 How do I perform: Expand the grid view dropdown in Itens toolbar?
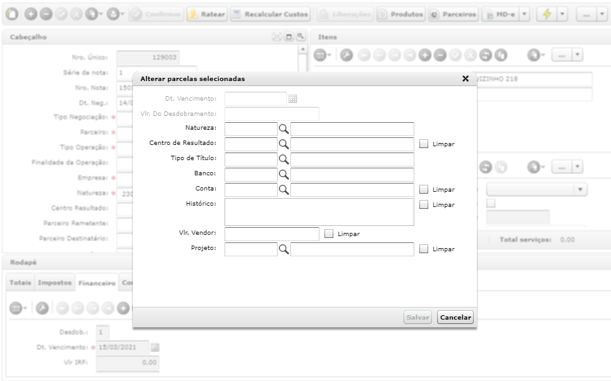330,55
